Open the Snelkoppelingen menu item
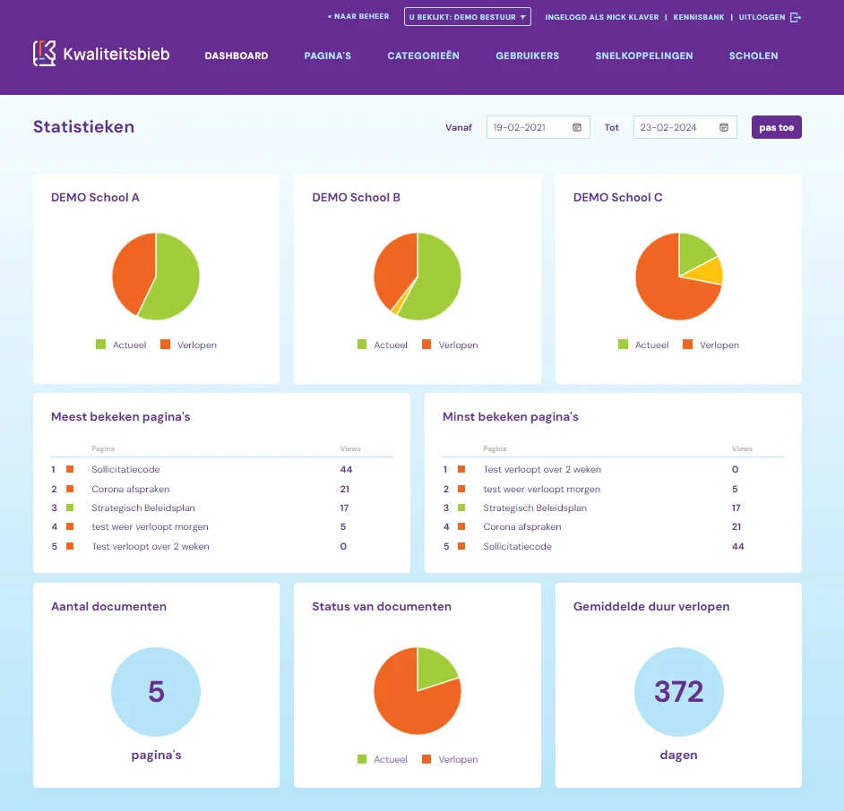This screenshot has height=811, width=844. [644, 55]
